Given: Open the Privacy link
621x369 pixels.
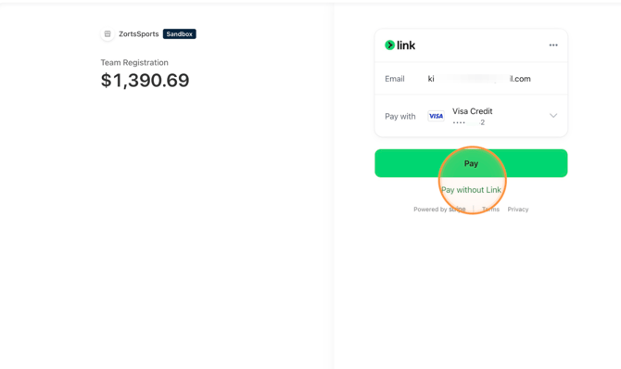Looking at the screenshot, I should pyautogui.click(x=518, y=210).
